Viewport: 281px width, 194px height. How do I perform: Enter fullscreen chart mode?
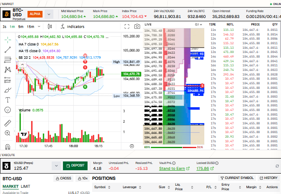127,27
